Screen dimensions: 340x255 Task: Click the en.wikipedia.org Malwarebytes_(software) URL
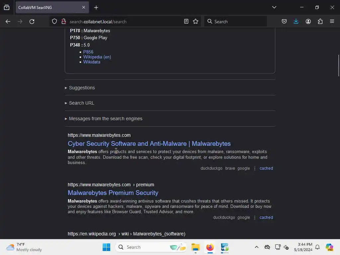127,234
